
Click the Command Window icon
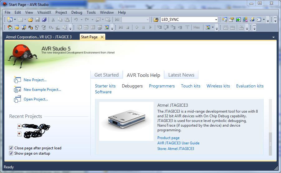click(259, 20)
